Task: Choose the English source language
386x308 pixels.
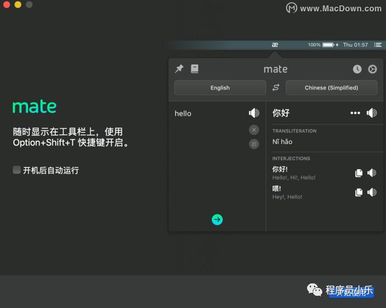Action: pyautogui.click(x=220, y=88)
